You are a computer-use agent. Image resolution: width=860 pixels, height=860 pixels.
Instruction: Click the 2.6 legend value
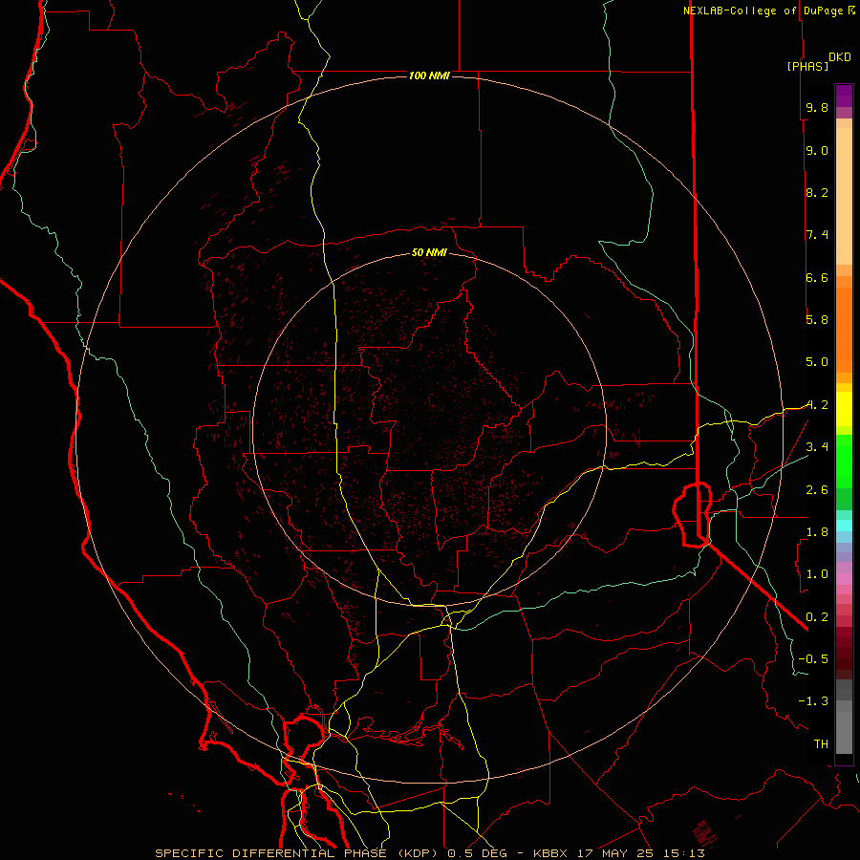[x=817, y=490]
